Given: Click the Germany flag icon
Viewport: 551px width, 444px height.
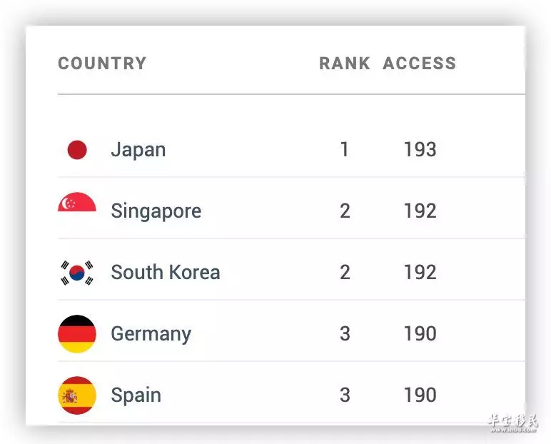Looking at the screenshot, I should pyautogui.click(x=77, y=333).
